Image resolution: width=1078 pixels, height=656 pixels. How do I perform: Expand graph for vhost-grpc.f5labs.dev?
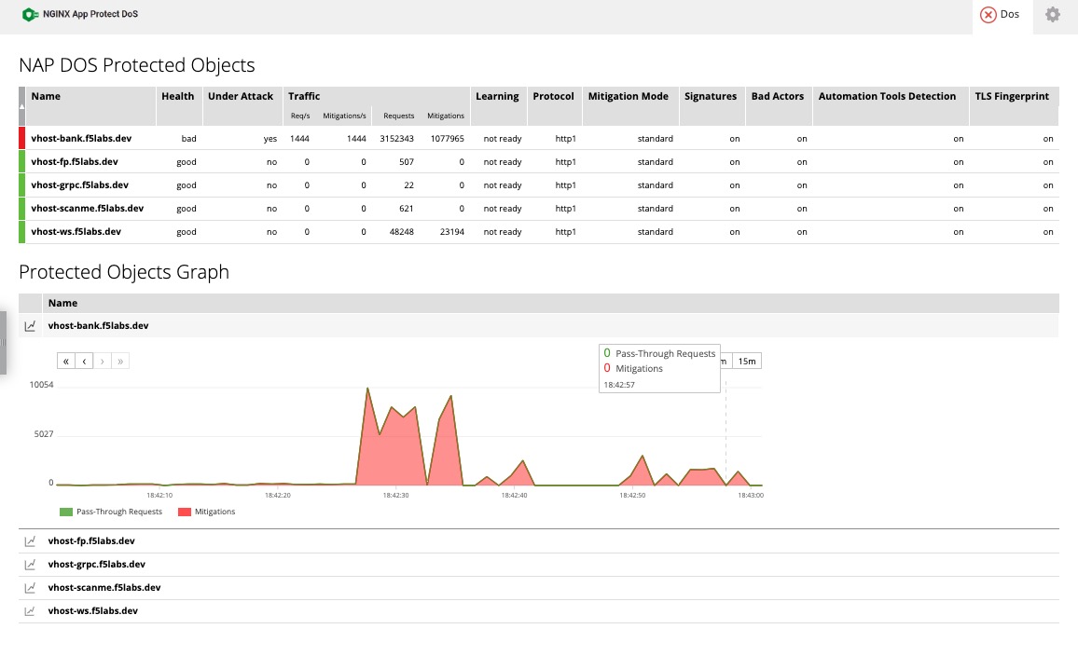30,565
